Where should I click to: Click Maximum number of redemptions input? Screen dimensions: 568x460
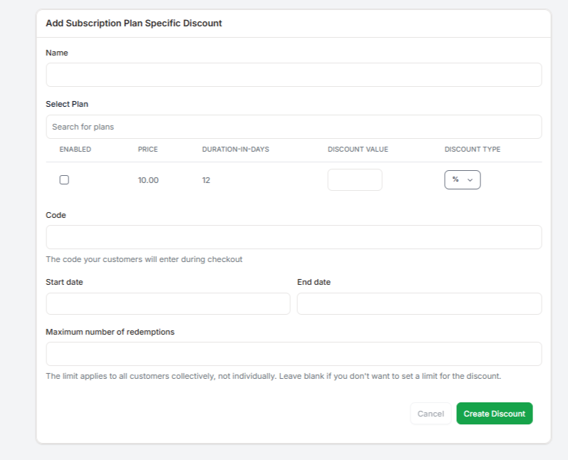294,354
